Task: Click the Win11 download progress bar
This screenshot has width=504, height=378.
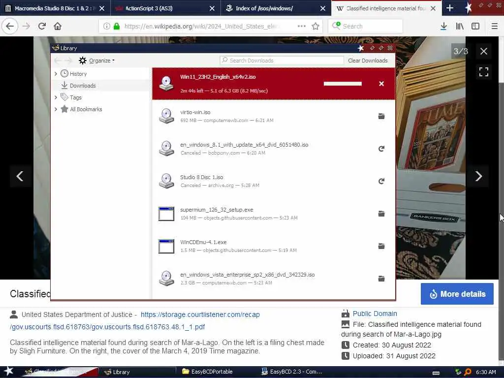Action: 343,84
